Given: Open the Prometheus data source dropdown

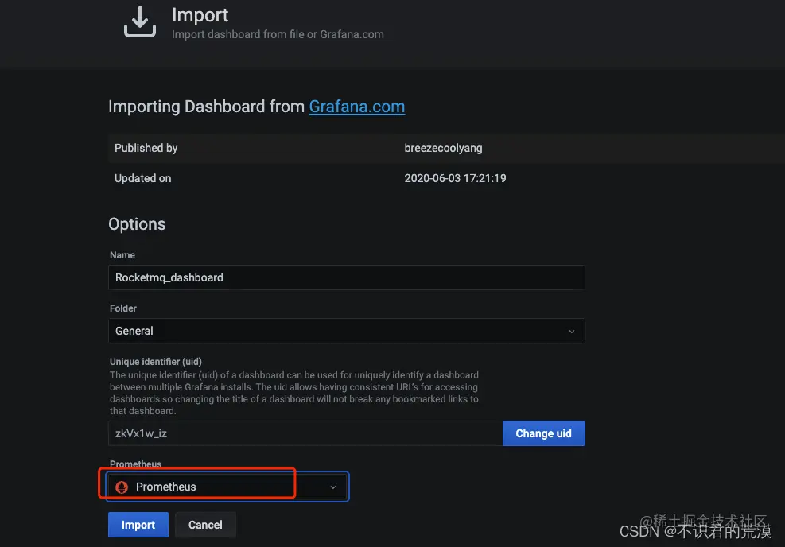Looking at the screenshot, I should pyautogui.click(x=227, y=487).
